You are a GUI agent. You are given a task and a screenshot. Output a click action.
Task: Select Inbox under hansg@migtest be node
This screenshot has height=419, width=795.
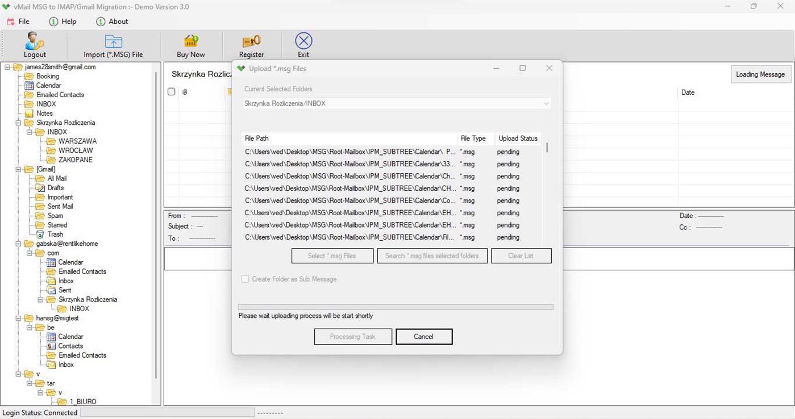coord(66,364)
